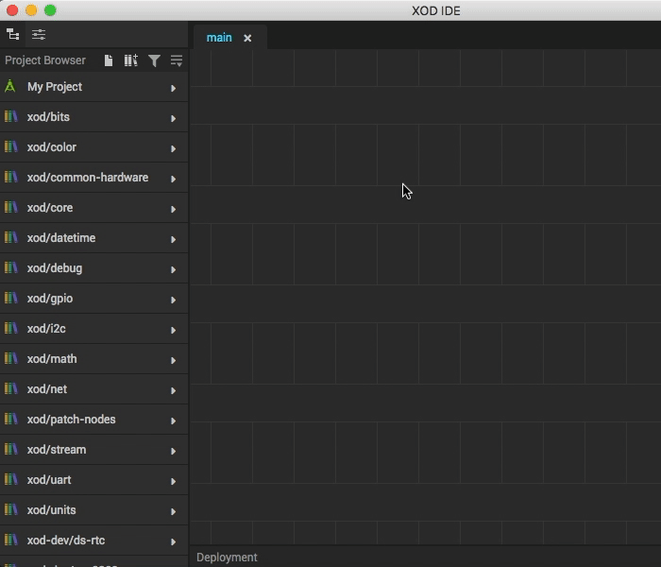Viewport: 661px width, 567px height.
Task: Open the Inspector sliders panel icon
Action: coord(39,34)
